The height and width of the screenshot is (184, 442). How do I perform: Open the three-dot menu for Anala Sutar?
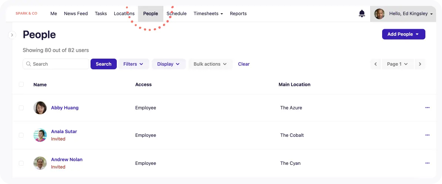[427, 135]
